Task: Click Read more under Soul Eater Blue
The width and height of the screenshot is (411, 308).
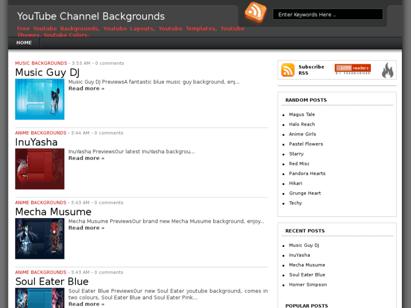Action: click(86, 304)
